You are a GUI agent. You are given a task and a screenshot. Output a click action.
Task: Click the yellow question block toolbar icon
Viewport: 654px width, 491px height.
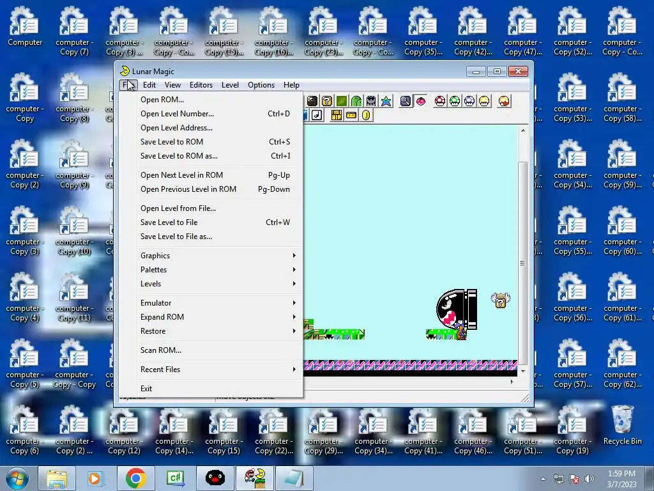(326, 101)
